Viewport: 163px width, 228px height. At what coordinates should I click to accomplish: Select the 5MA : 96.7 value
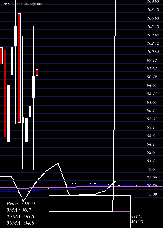pyautogui.click(x=19, y=210)
